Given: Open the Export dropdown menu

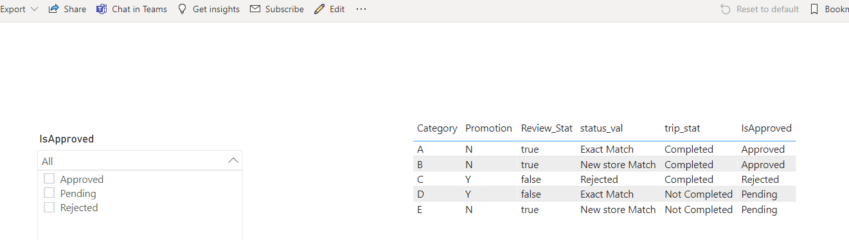Looking at the screenshot, I should tap(19, 9).
